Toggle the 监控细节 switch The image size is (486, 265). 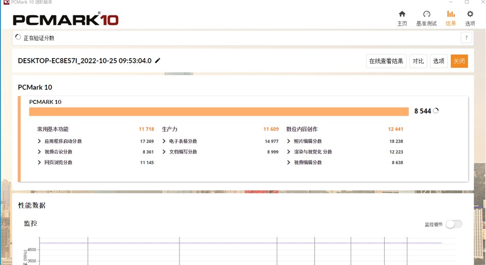pyautogui.click(x=454, y=224)
